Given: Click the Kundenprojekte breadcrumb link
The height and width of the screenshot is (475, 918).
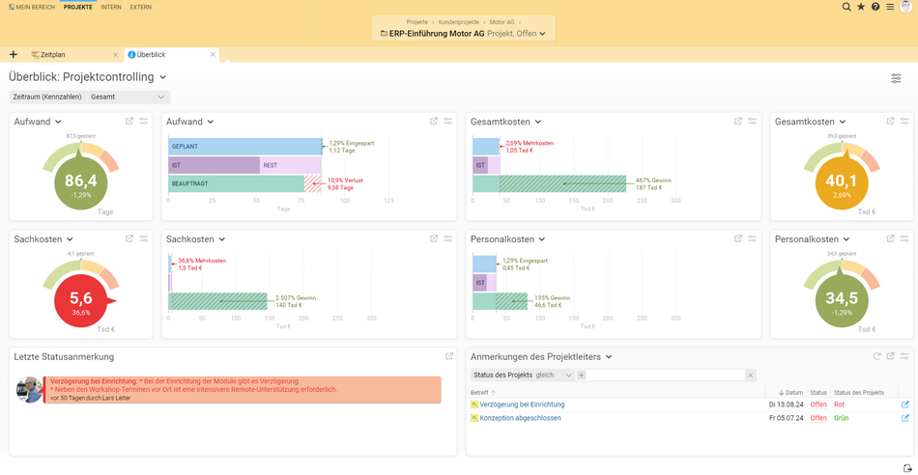Looking at the screenshot, I should (459, 21).
